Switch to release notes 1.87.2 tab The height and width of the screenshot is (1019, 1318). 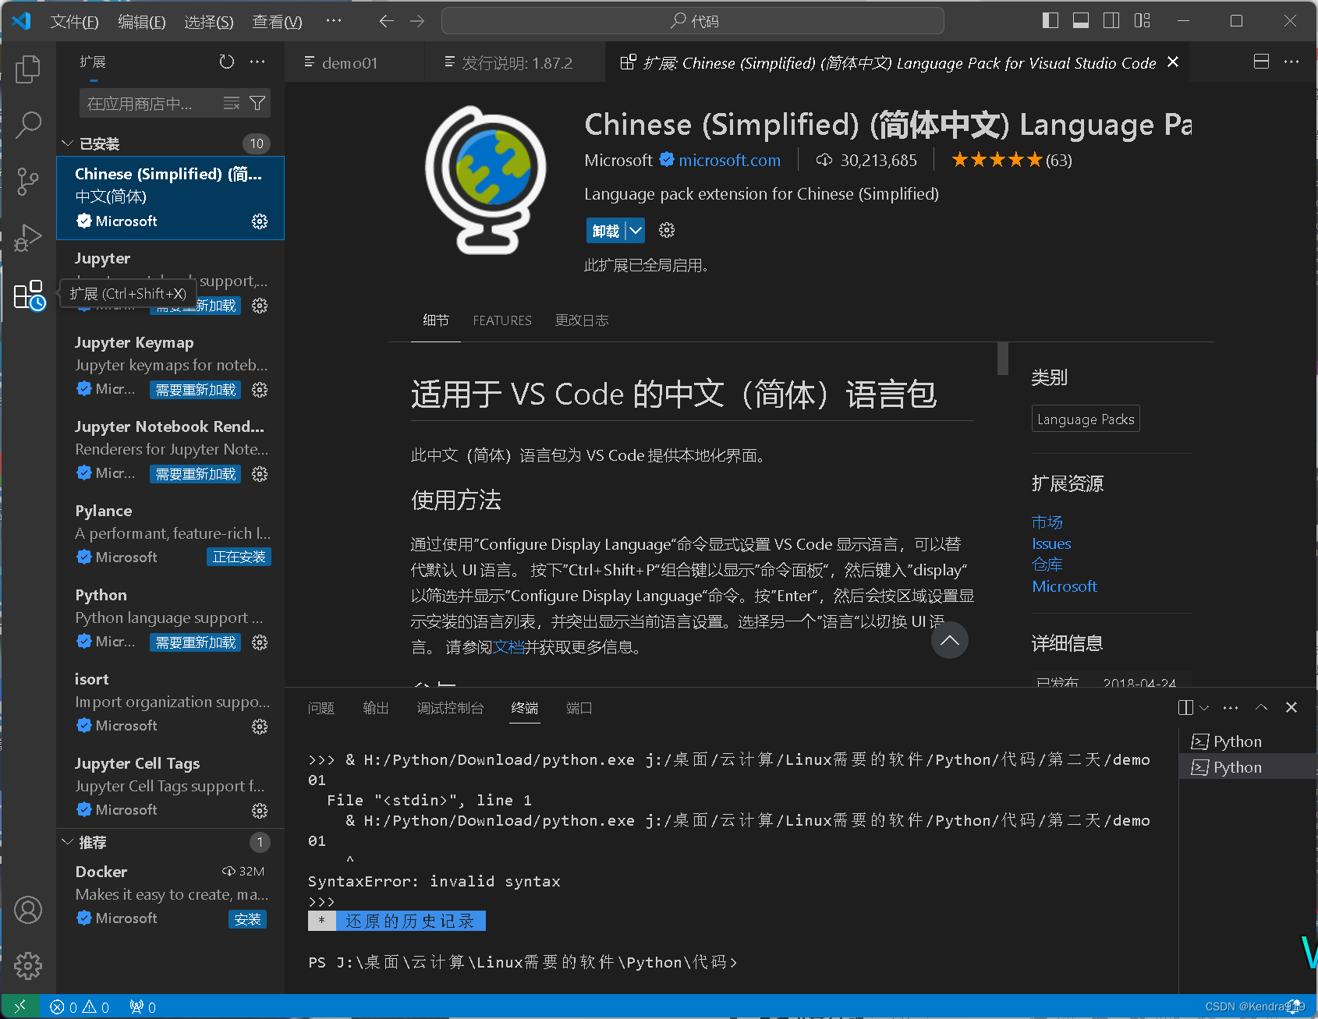coord(516,63)
